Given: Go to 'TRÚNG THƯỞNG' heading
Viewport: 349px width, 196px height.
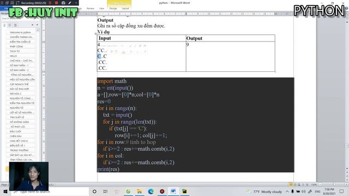Looking at the screenshot, I should pyautogui.click(x=20, y=150).
